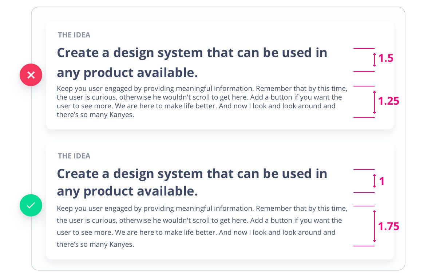The height and width of the screenshot is (278, 432).
Task: Click the tightly spaced paragraph in the top card
Action: [202, 102]
